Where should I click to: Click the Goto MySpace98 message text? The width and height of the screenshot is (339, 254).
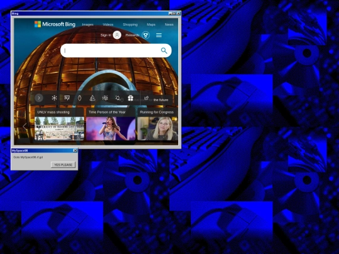click(x=28, y=157)
